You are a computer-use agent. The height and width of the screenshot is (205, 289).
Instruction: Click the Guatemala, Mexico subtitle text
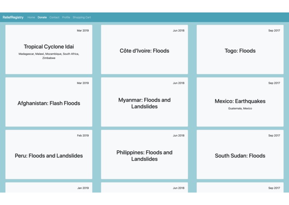coord(240,108)
